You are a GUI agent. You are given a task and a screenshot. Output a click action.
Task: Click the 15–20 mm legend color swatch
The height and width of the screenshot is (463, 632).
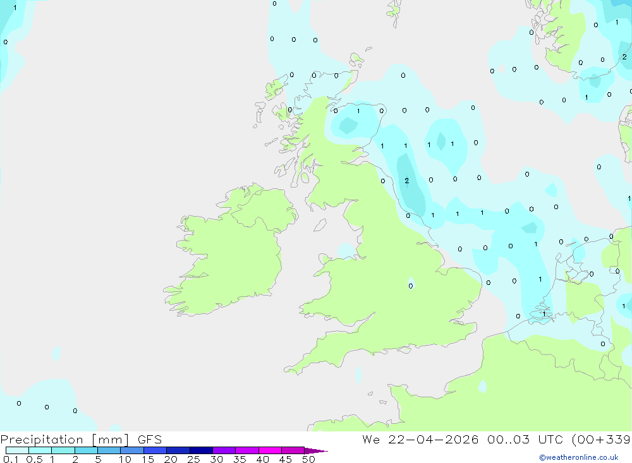pos(155,450)
